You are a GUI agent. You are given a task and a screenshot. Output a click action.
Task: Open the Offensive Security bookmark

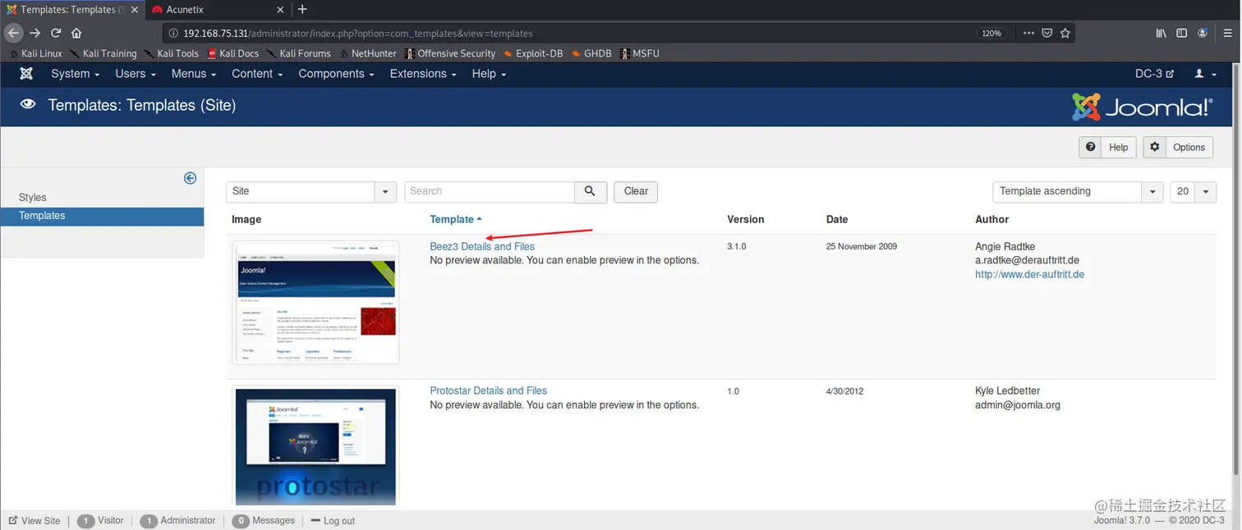tap(450, 53)
